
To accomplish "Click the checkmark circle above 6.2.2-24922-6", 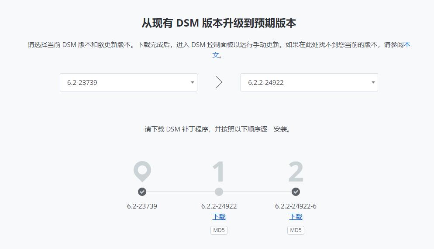I will [296, 192].
